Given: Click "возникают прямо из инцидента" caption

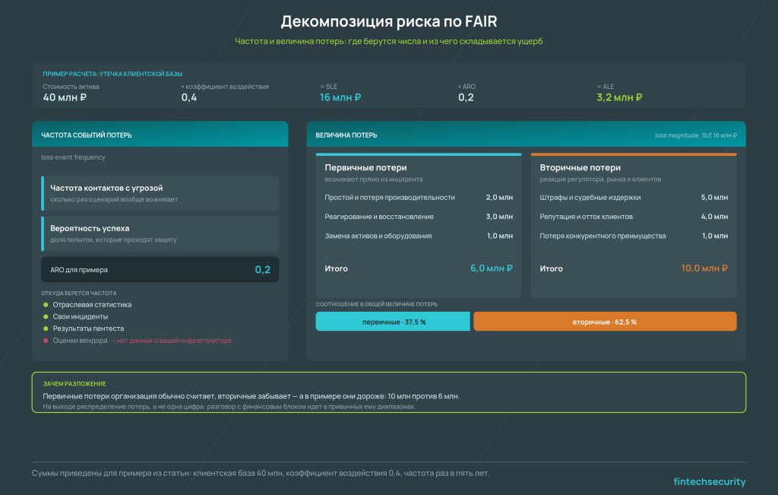Looking at the screenshot, I should pyautogui.click(x=374, y=179).
